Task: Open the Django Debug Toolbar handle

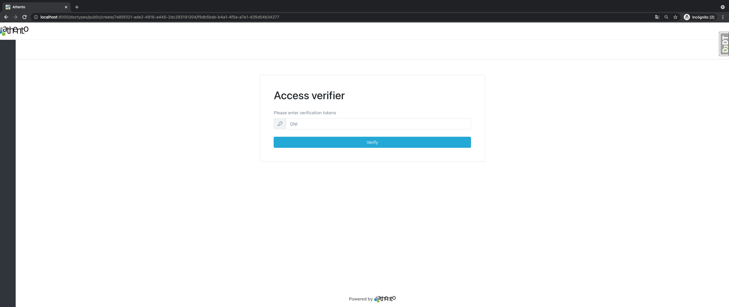Action: tap(724, 44)
